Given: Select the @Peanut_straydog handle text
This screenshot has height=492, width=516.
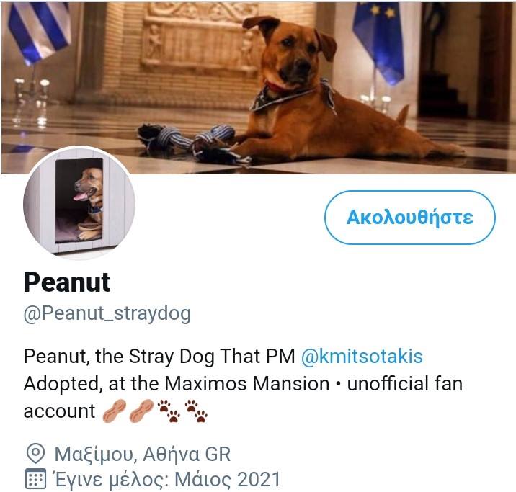Looking at the screenshot, I should pos(107,314).
